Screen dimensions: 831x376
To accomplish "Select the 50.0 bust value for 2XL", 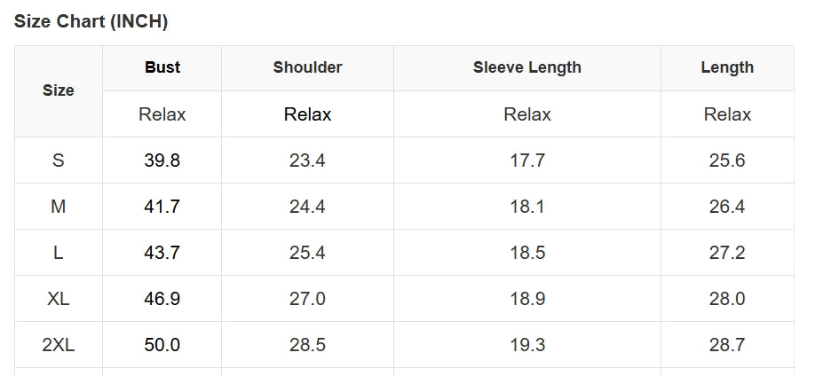I will pyautogui.click(x=162, y=345).
